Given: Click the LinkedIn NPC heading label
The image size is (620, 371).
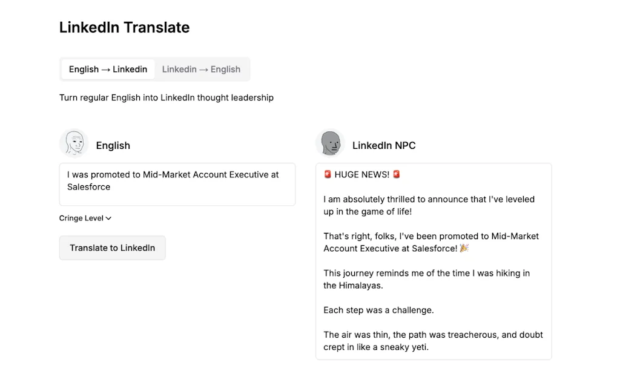Looking at the screenshot, I should pos(384,145).
